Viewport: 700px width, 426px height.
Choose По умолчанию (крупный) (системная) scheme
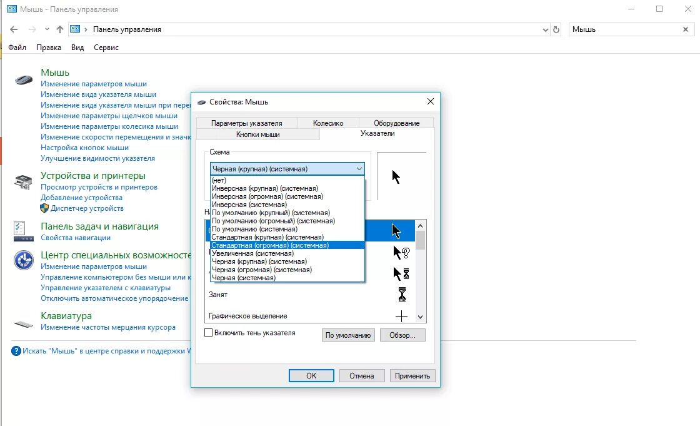(x=287, y=213)
